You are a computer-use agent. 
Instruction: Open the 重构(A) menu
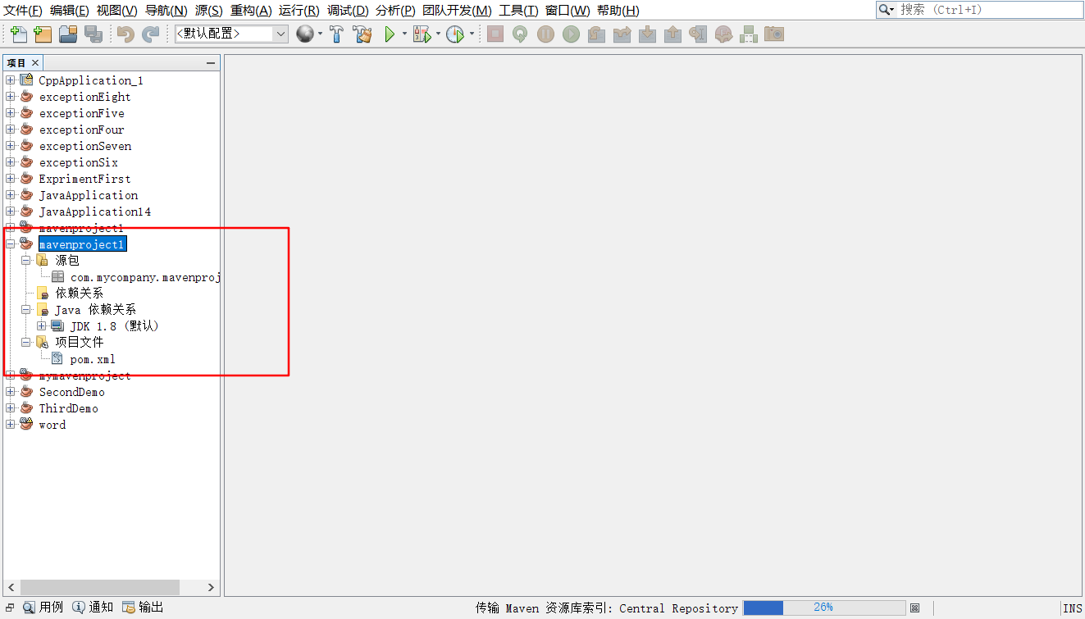click(251, 11)
